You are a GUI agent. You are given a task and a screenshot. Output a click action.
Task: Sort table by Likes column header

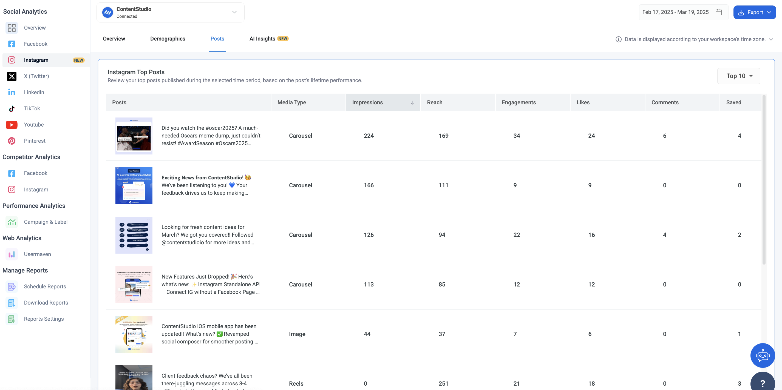point(607,102)
